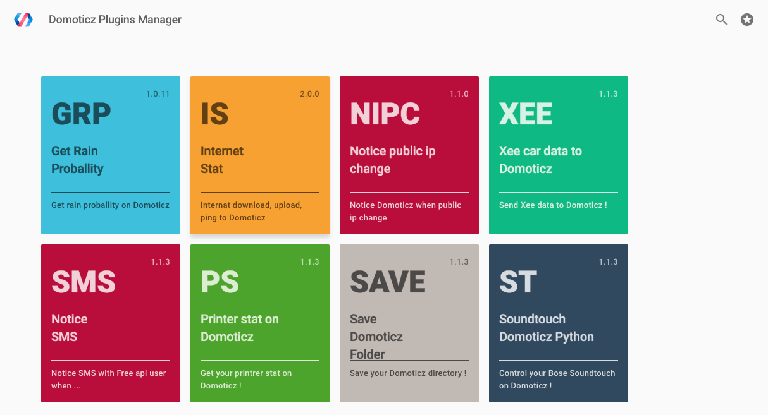Viewport: 768px width, 415px height.
Task: Click 'Internat download, upload, ping' description
Action: (x=251, y=212)
